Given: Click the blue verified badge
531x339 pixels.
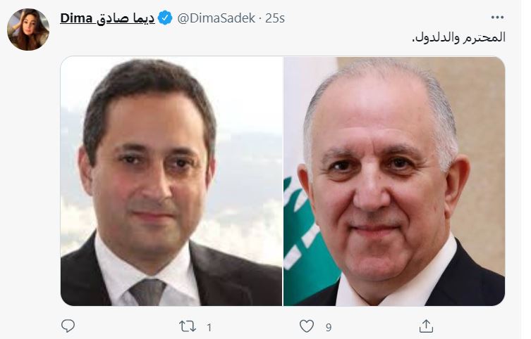Looking at the screenshot, I should pyautogui.click(x=165, y=18).
